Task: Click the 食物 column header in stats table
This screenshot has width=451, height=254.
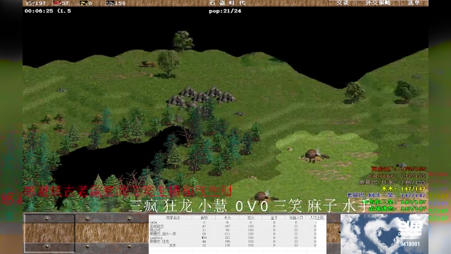Action: click(x=204, y=218)
